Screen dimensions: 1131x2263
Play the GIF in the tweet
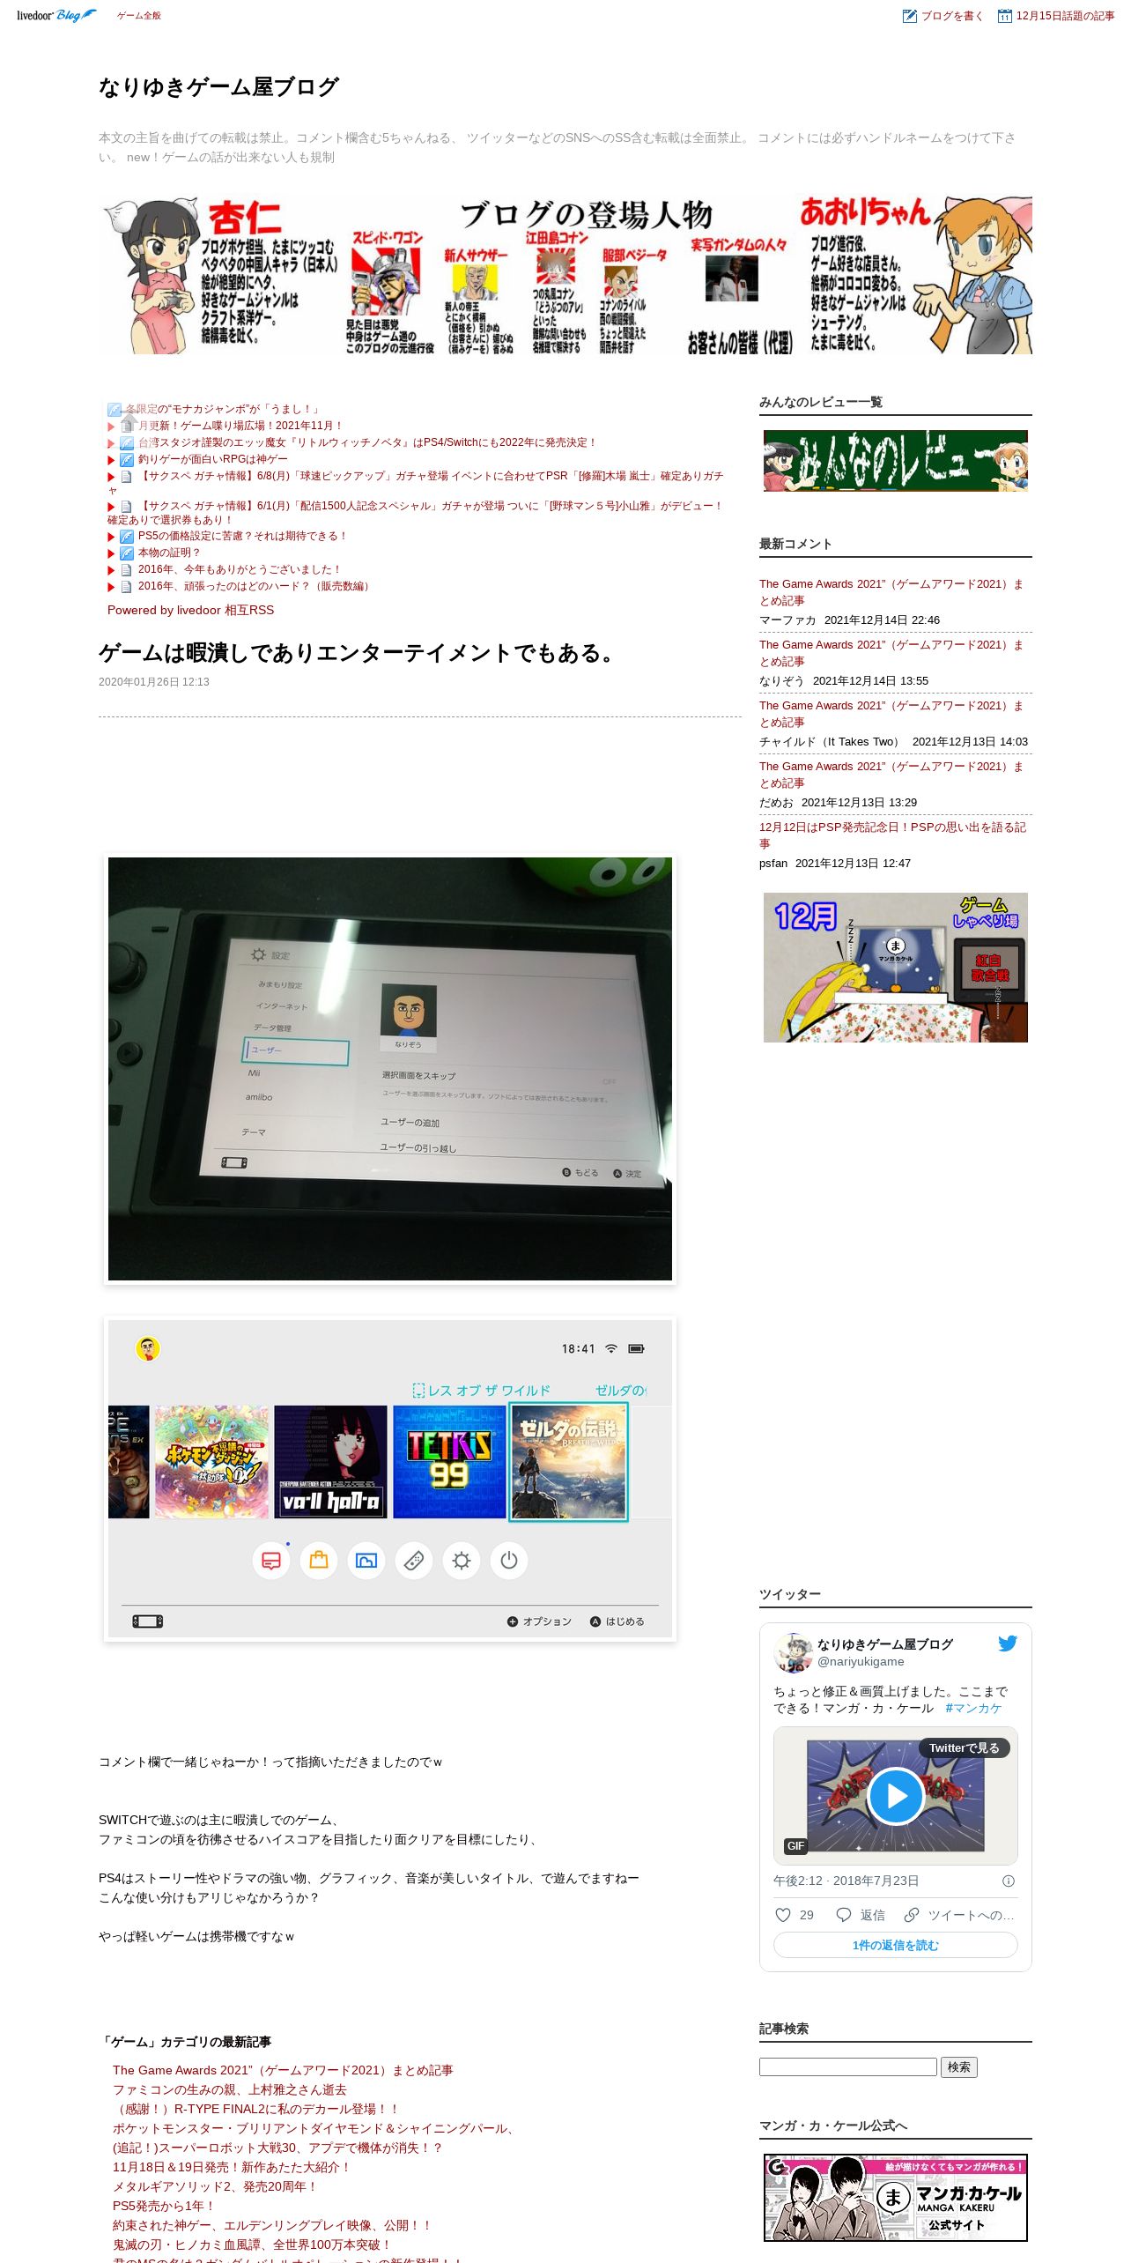pyautogui.click(x=896, y=1796)
